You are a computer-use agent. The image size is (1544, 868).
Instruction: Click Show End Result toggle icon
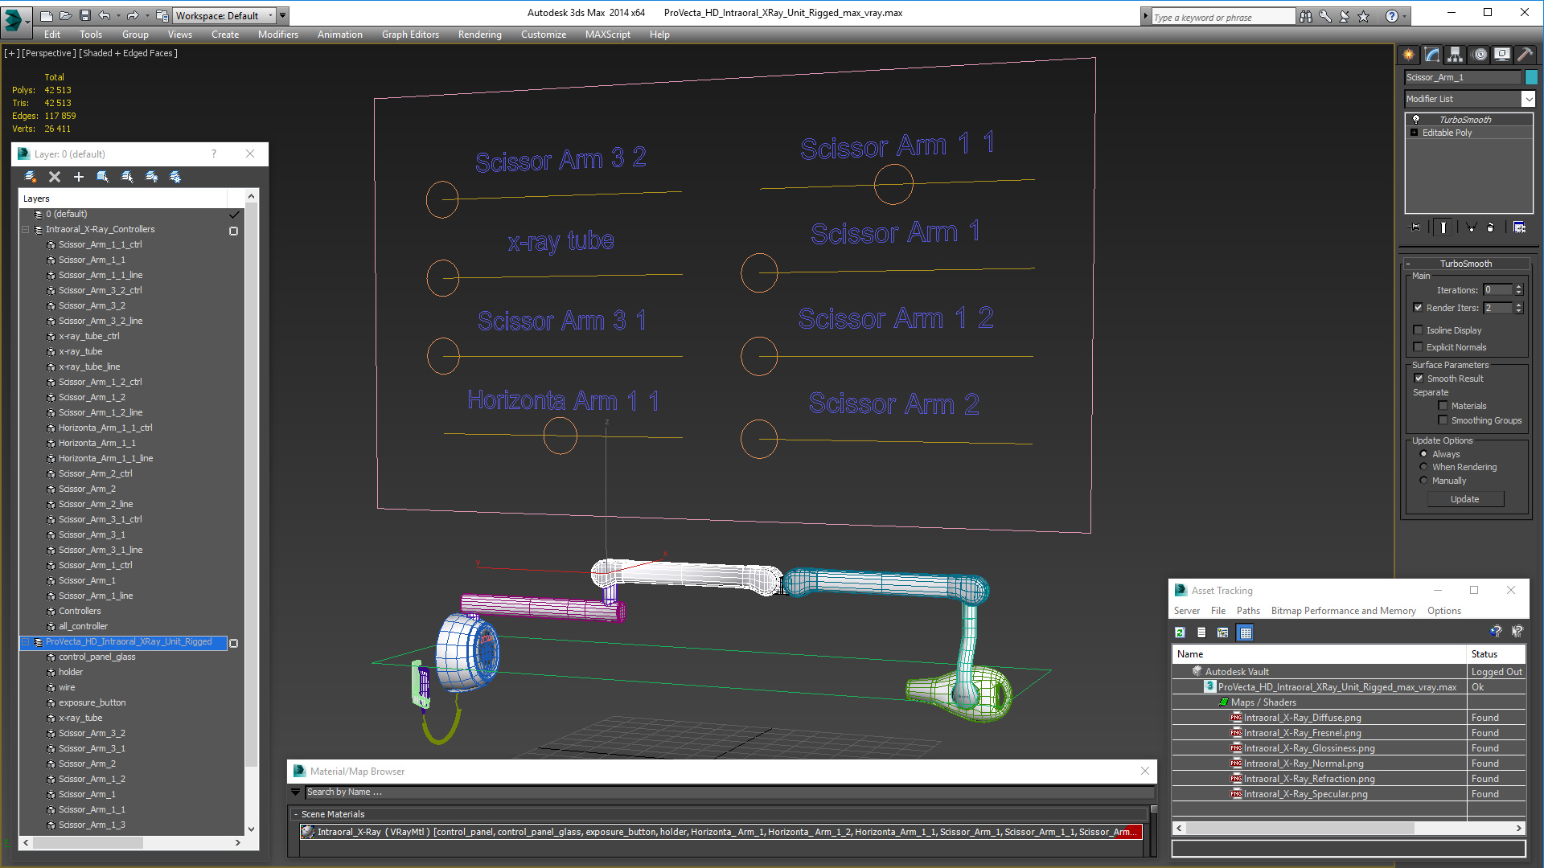(x=1443, y=227)
